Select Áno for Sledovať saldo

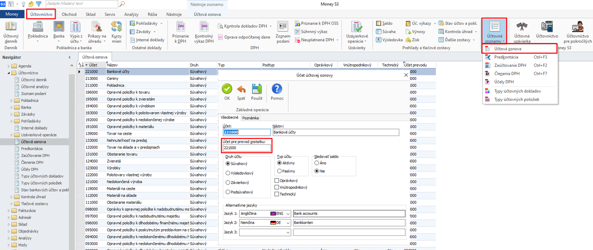click(x=317, y=163)
